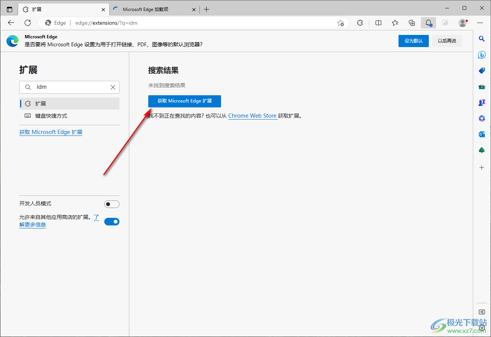The image size is (491, 337).
Task: Switch to Microsoft Edge 加载项 tab
Action: pos(154,9)
